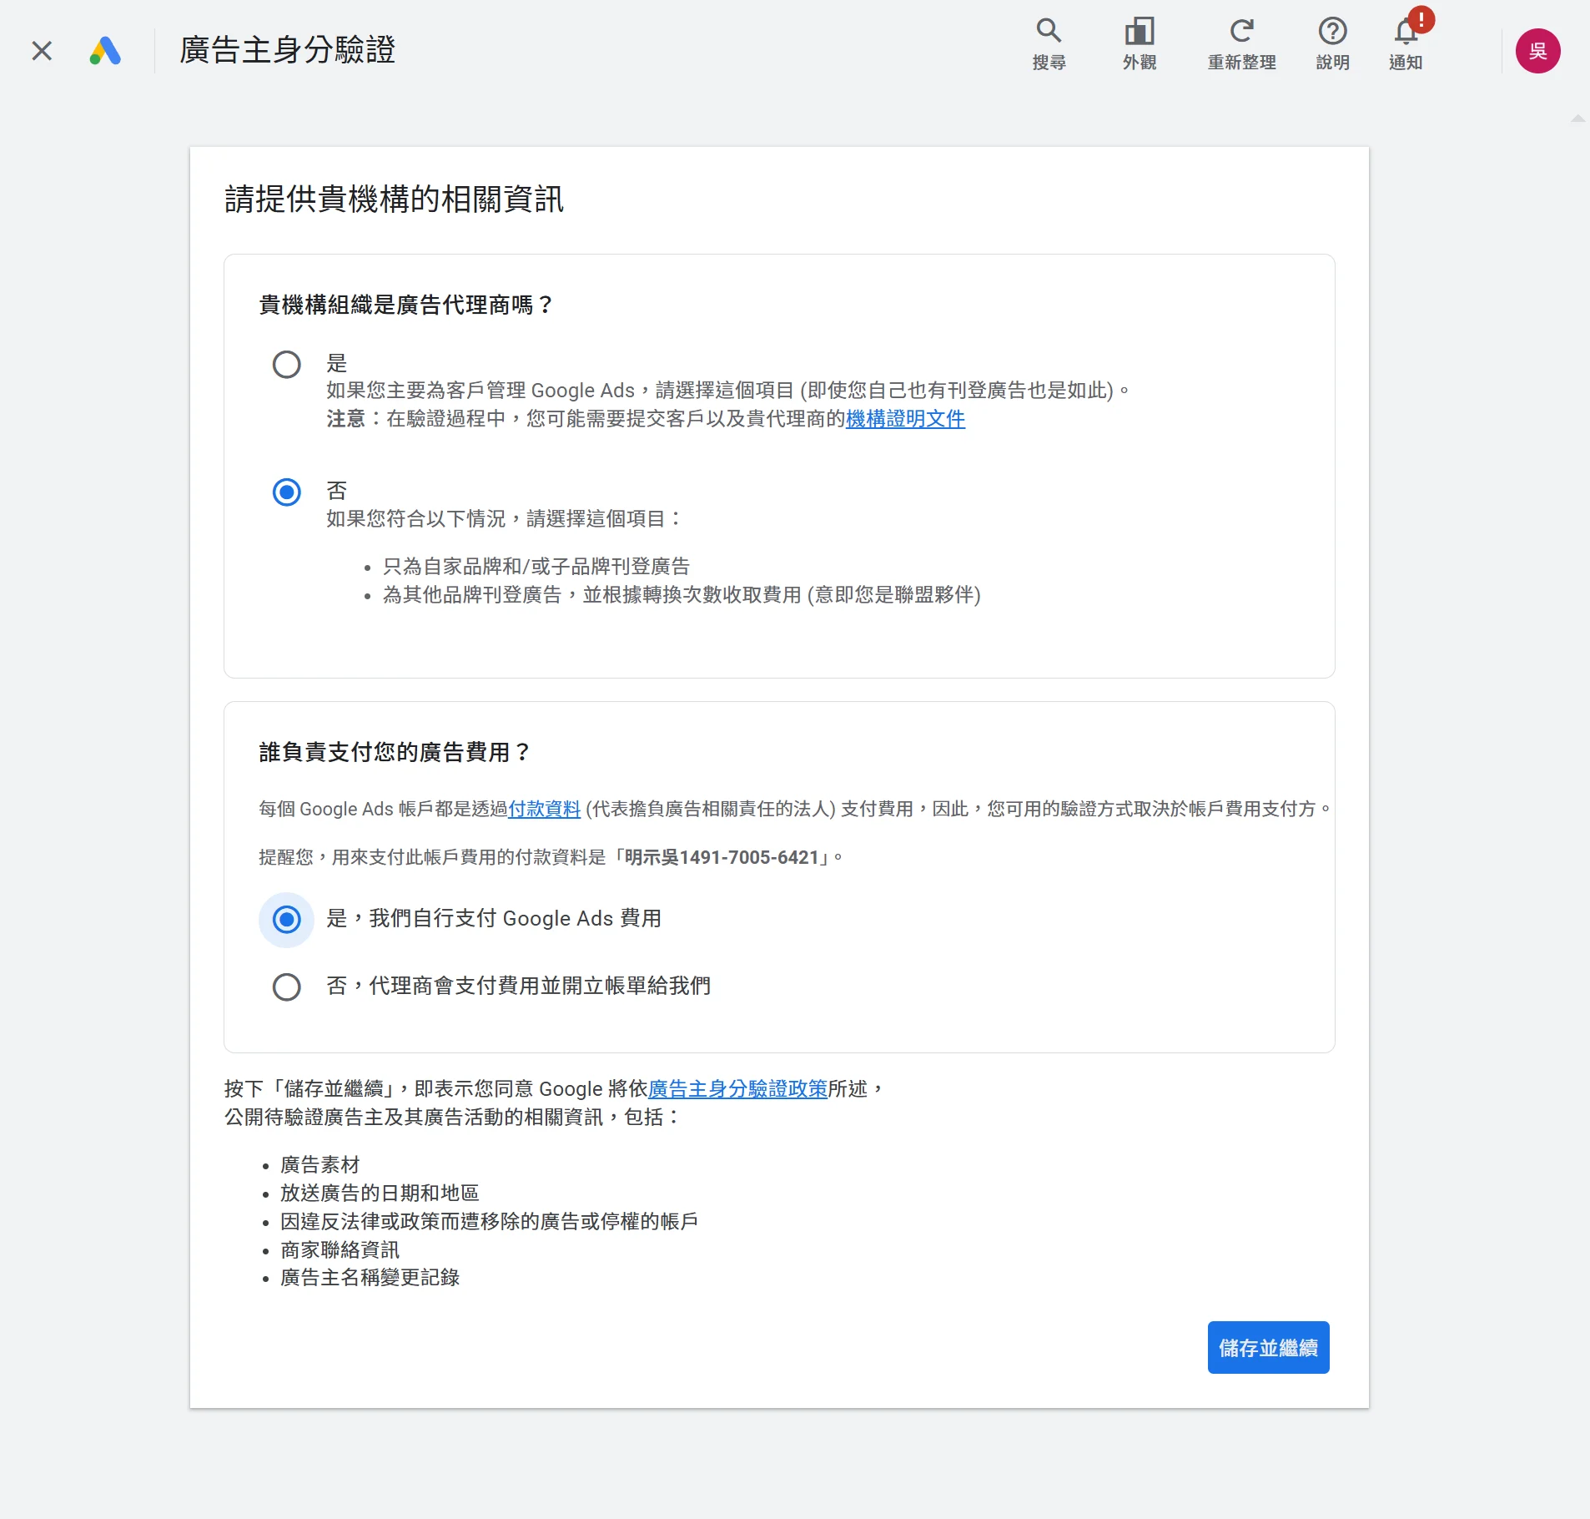
Task: Open the search (搜尋) tool
Action: (x=1049, y=43)
